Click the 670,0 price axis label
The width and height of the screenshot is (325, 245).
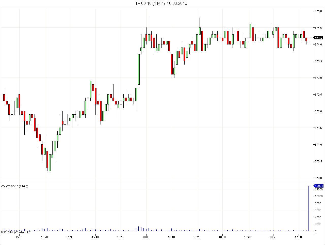pyautogui.click(x=318, y=178)
